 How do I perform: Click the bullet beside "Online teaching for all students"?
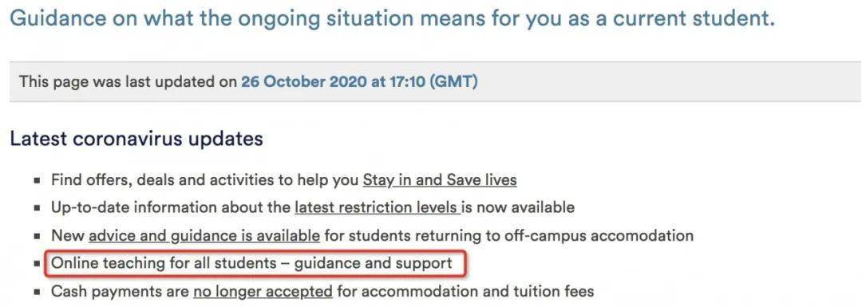[37, 264]
